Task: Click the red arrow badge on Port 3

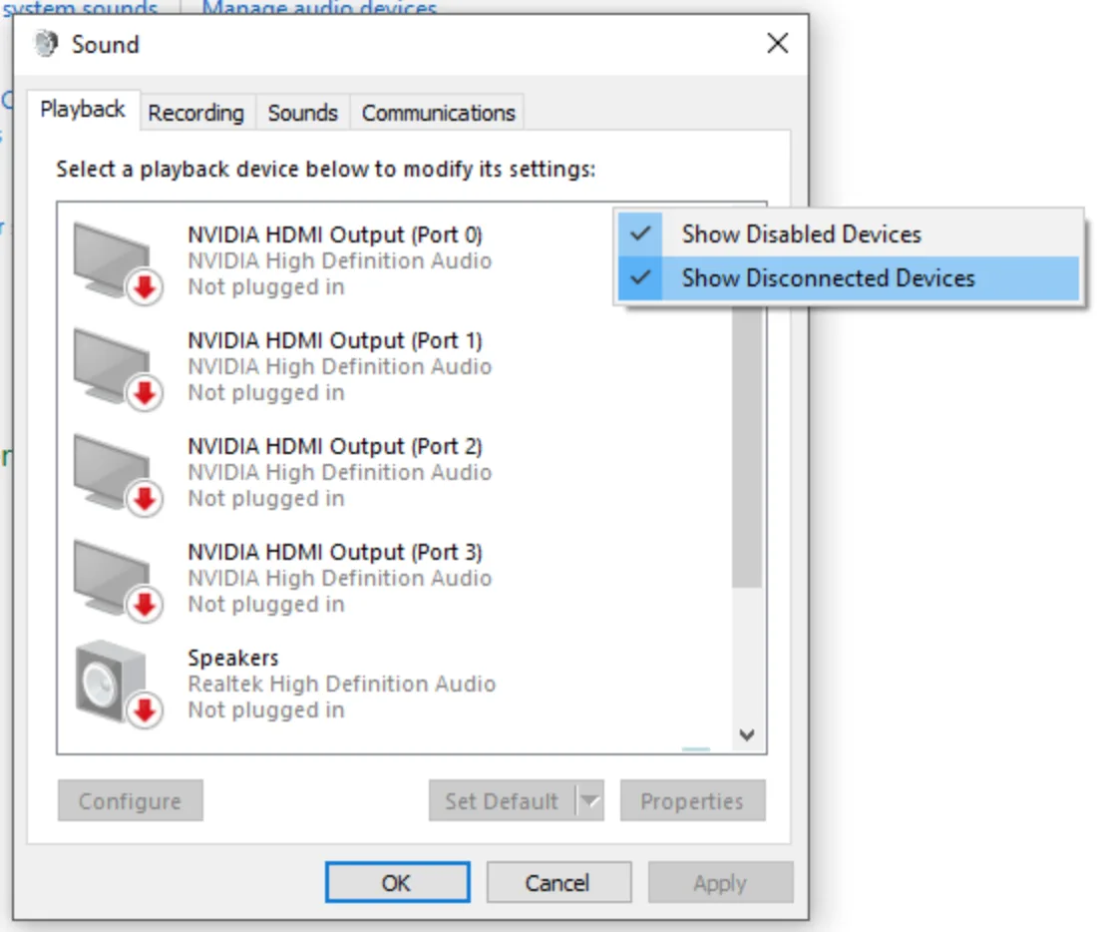Action: 143,606
